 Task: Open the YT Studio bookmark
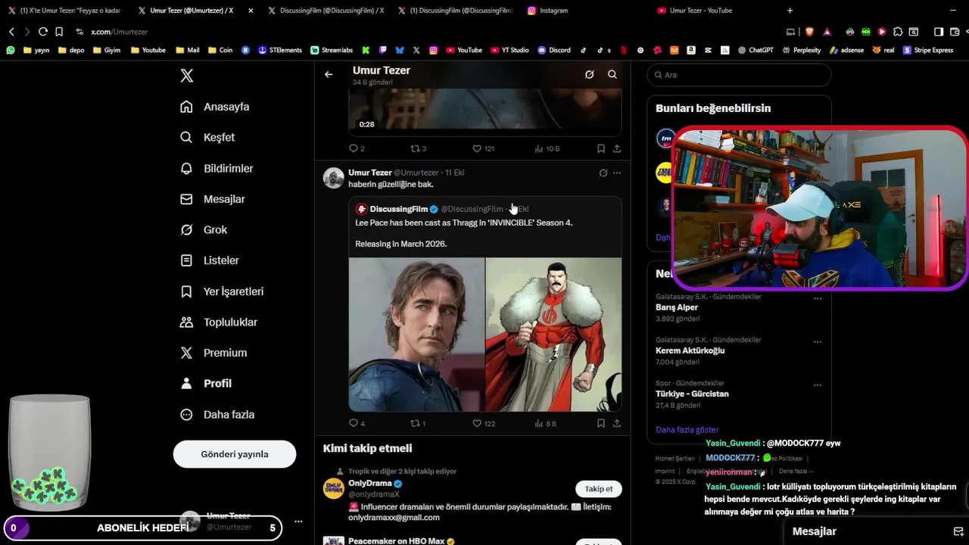509,50
